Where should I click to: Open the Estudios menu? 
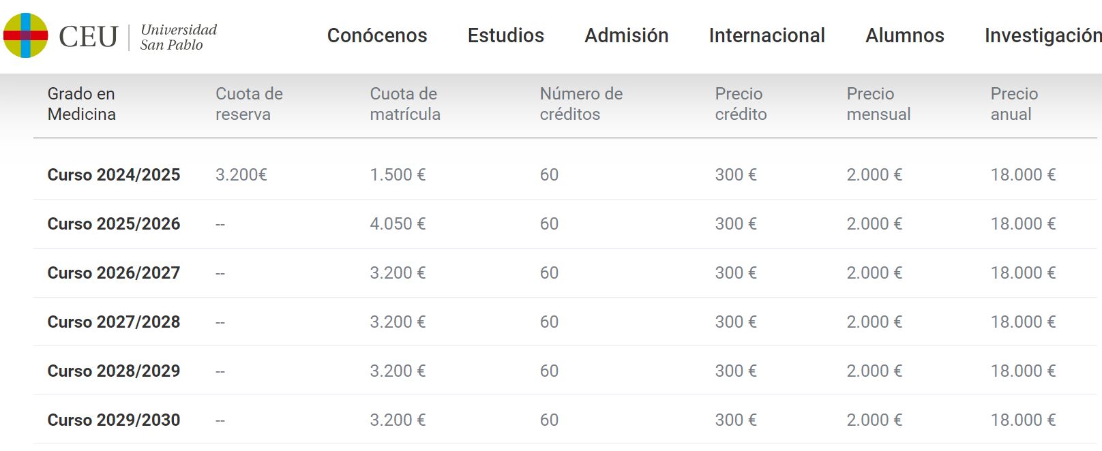click(x=506, y=35)
